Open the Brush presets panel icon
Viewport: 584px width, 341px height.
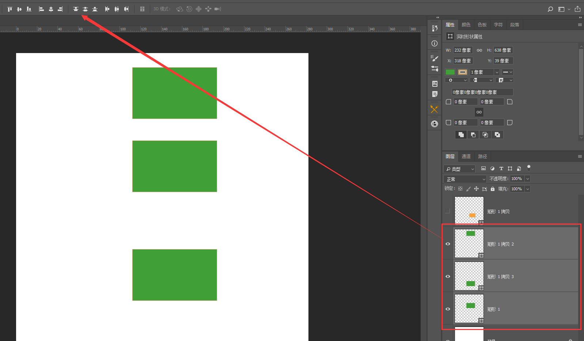[435, 58]
